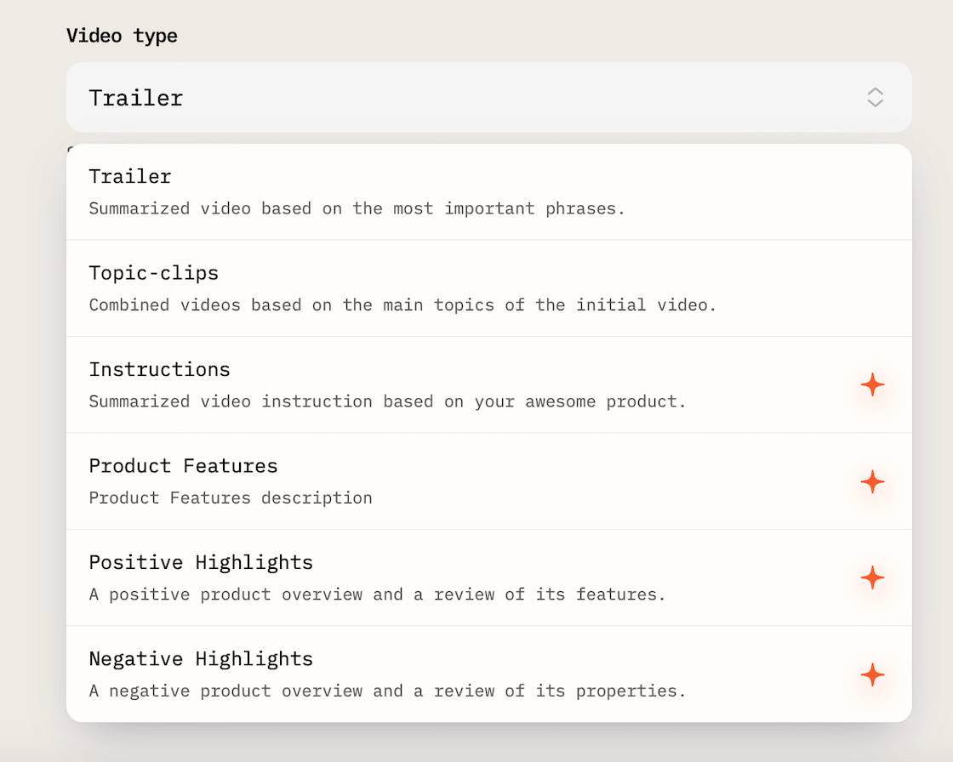
Task: Click the 'Product Features description' subtitle text
Action: click(231, 498)
